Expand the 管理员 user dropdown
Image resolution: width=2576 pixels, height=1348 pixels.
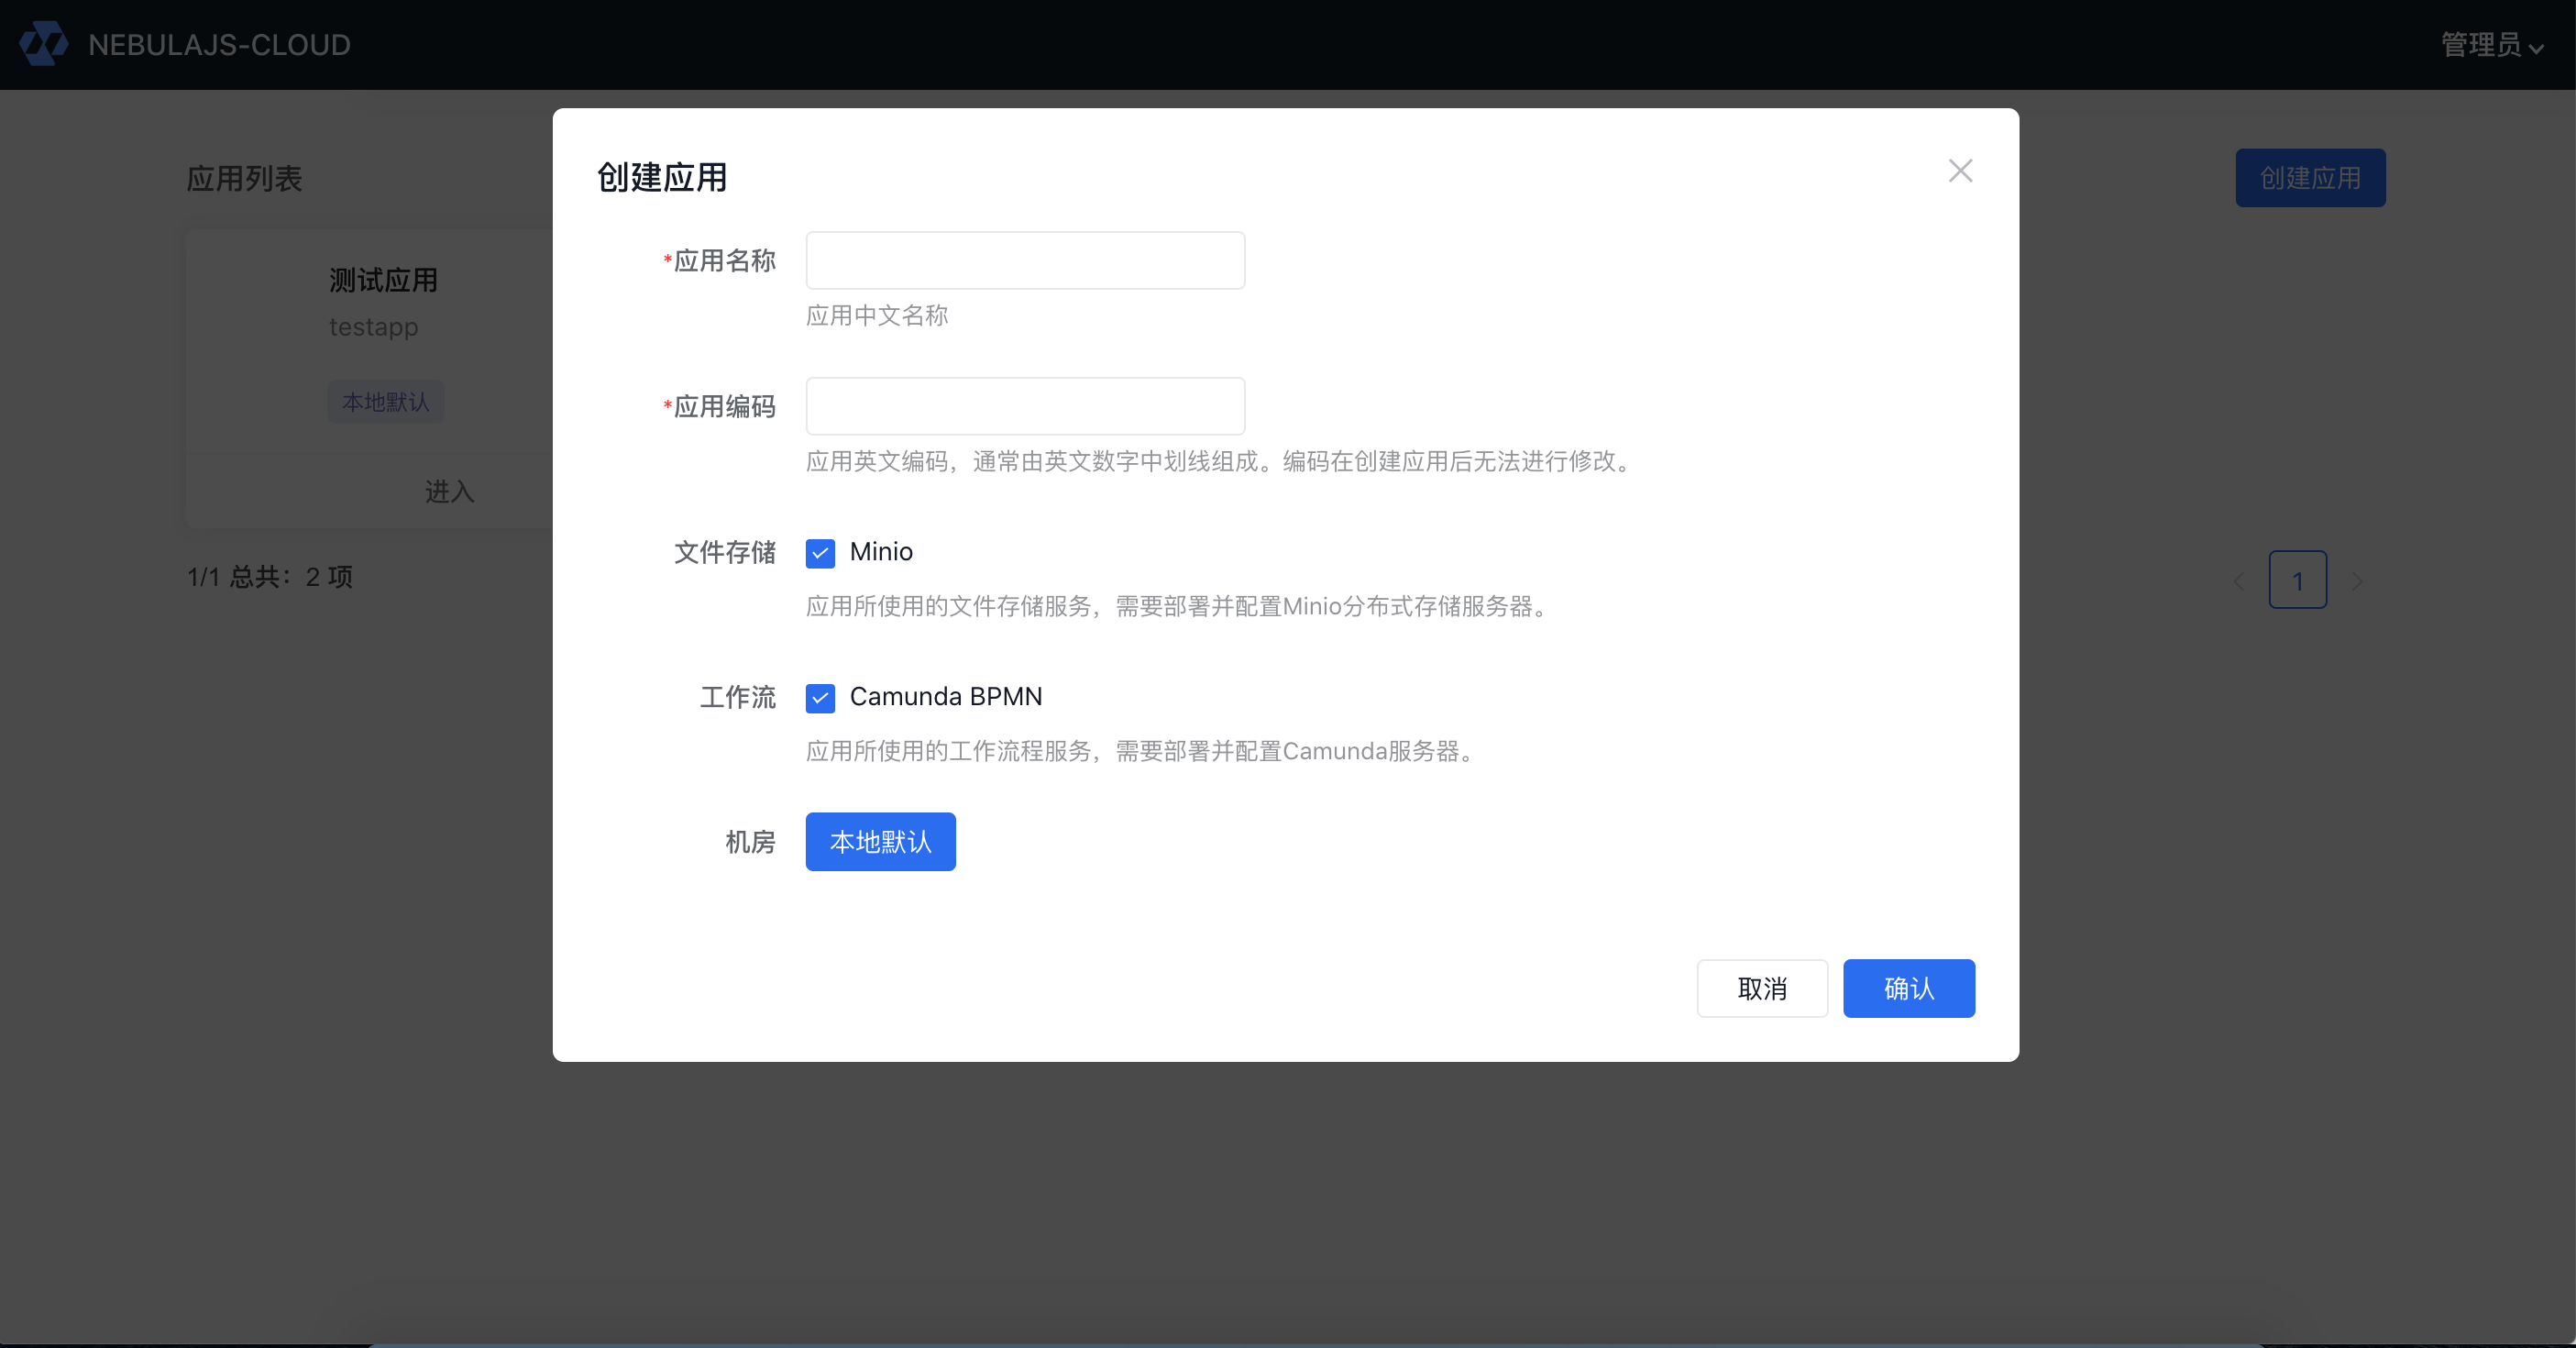2480,45
